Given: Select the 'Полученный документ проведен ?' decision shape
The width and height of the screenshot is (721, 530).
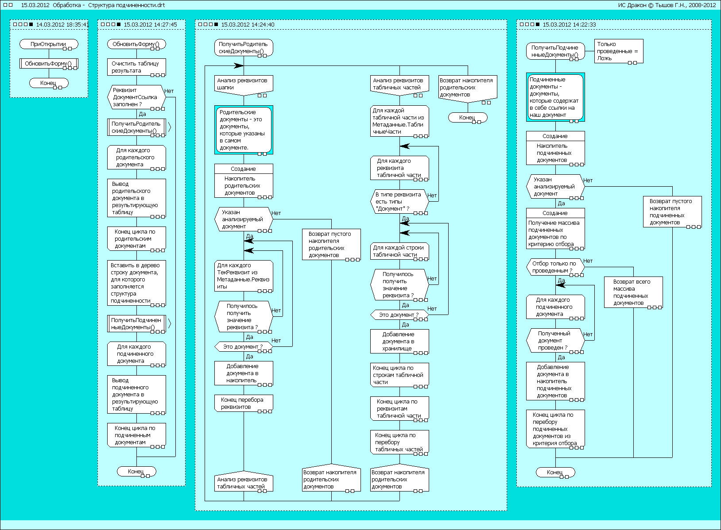Looking at the screenshot, I should point(555,341).
